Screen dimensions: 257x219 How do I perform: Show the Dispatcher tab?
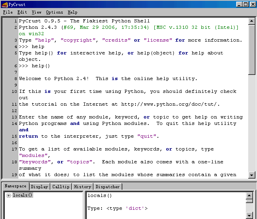point(108,187)
